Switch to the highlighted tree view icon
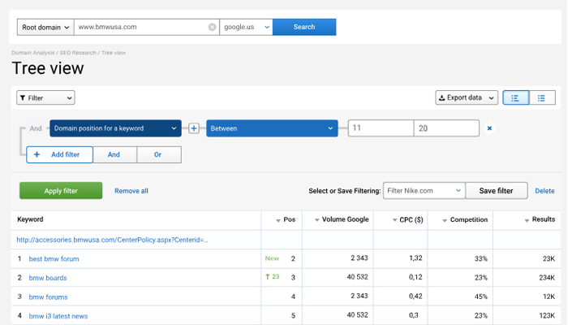The image size is (568, 325). point(515,98)
